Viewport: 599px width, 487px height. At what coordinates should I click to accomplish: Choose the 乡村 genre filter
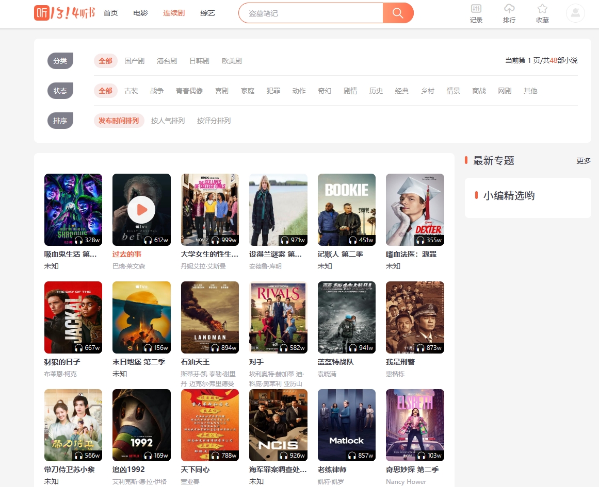point(428,91)
